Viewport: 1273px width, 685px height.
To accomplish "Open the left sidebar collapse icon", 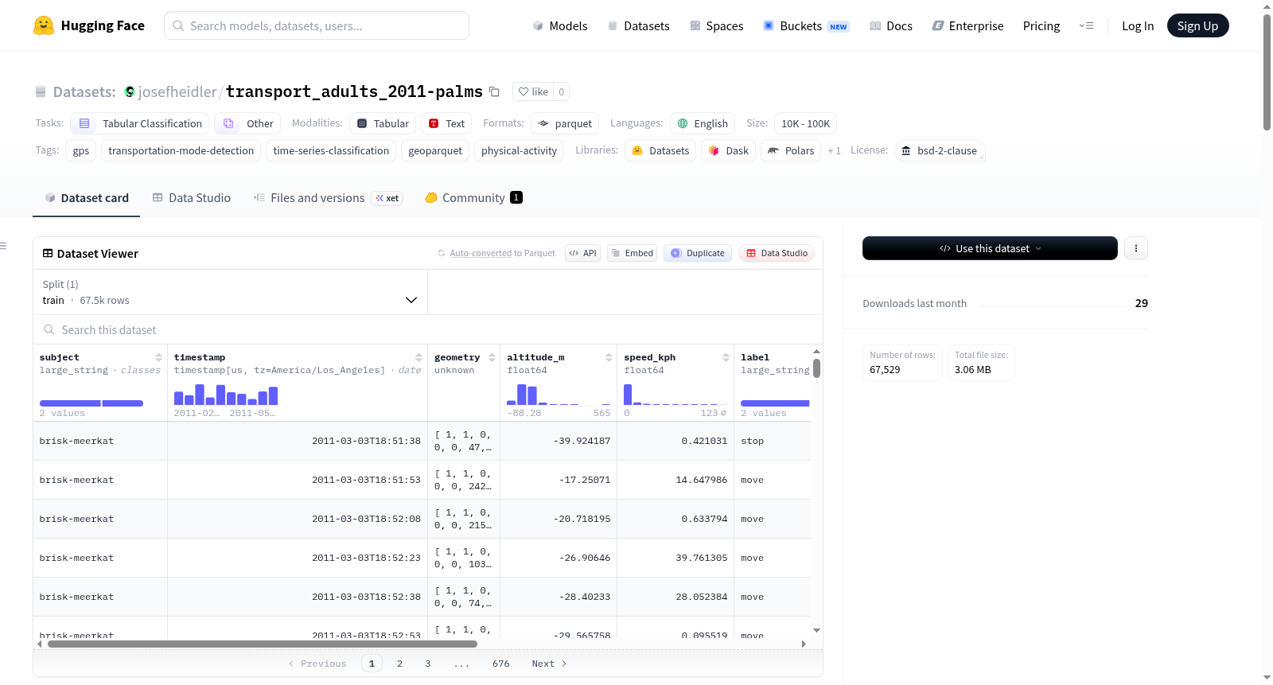I will (x=3, y=246).
